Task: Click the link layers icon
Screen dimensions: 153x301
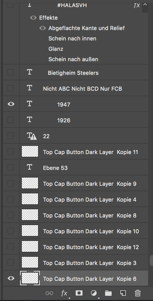Action: [49, 293]
